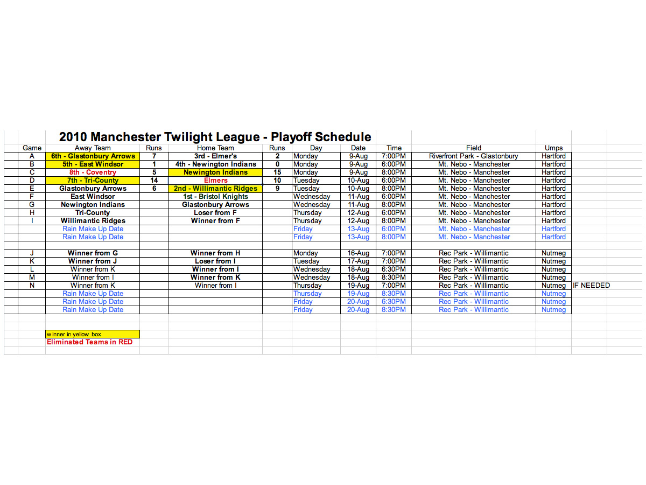Select game letter M
This screenshot has height=485, width=646.
tap(32, 277)
